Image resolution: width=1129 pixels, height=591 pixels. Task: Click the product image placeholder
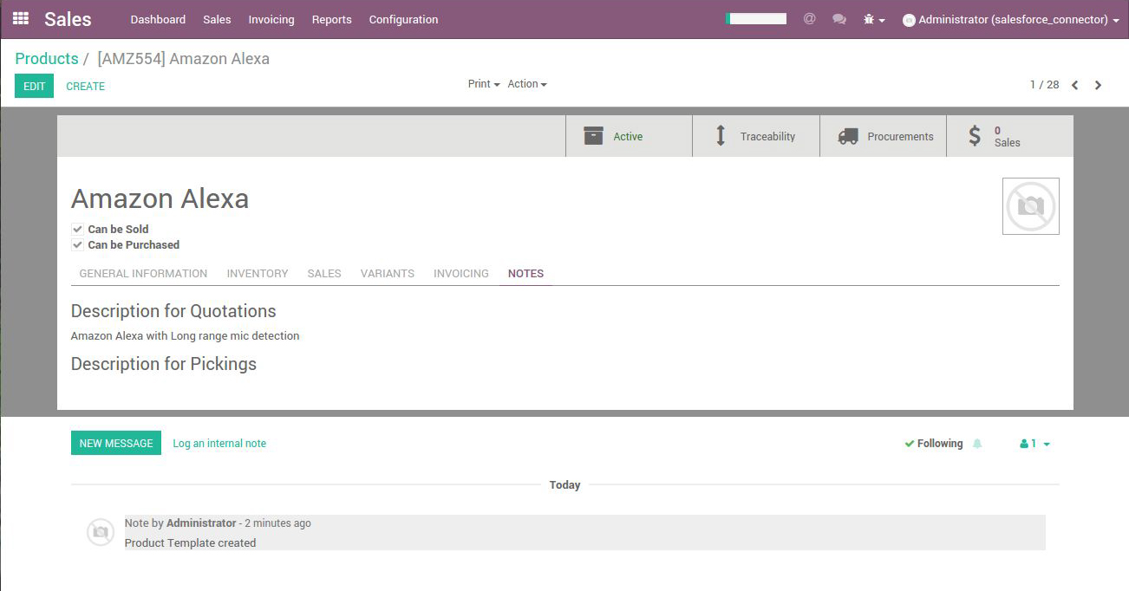(x=1030, y=206)
